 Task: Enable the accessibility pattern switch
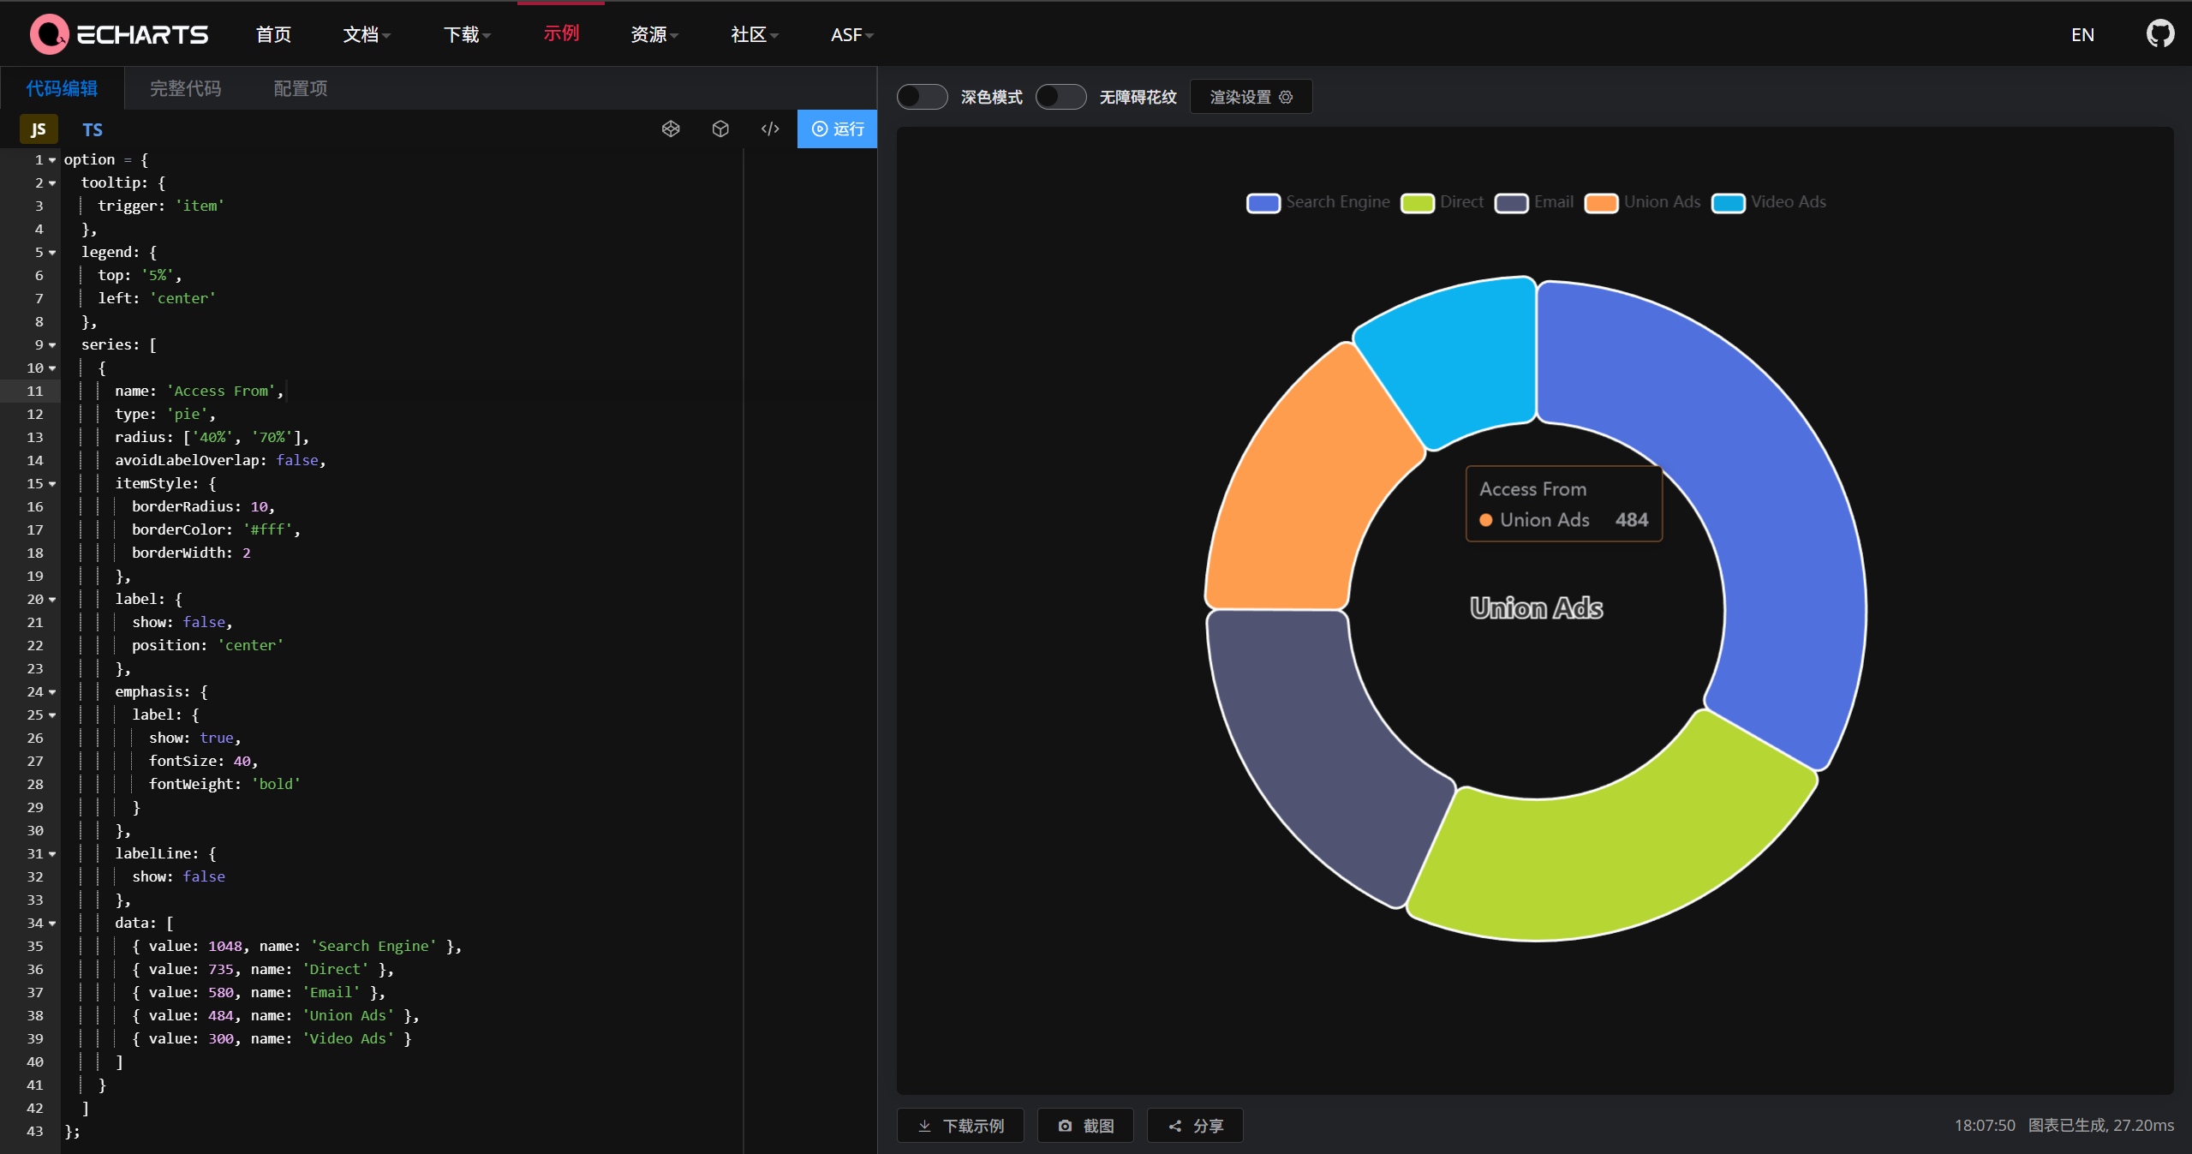1060,97
